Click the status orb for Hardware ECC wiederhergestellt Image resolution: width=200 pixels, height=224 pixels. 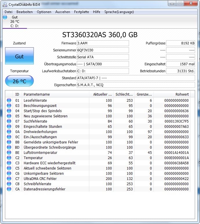coord(9,163)
